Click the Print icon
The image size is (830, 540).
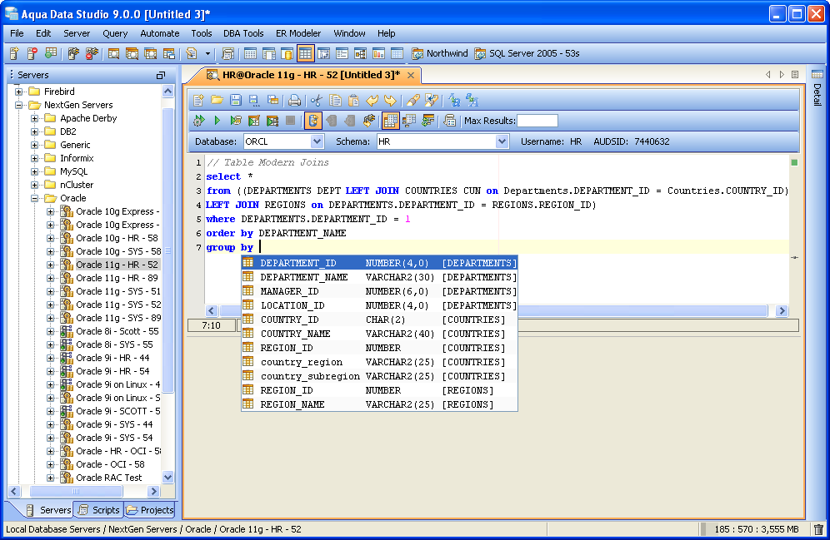point(295,101)
